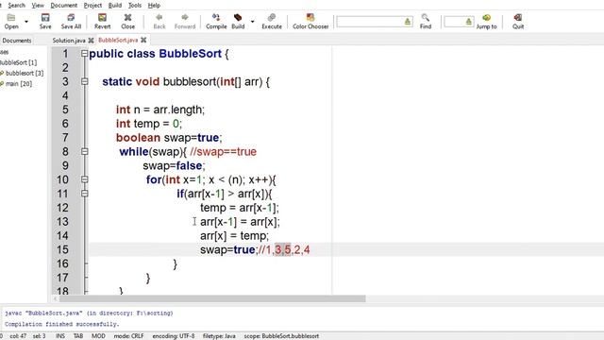Click 'mode: CRLF' in status bar
604x340 pixels.
coord(128,336)
